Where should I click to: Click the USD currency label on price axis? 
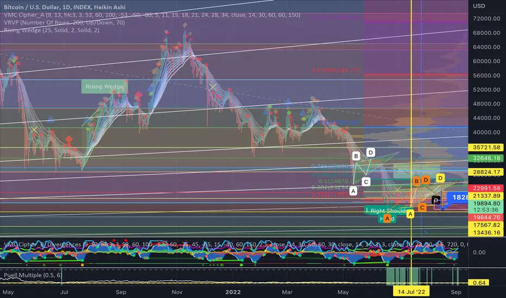click(x=479, y=6)
